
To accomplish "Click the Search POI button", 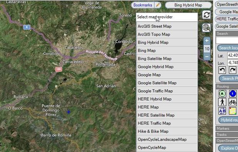I will (229, 78).
